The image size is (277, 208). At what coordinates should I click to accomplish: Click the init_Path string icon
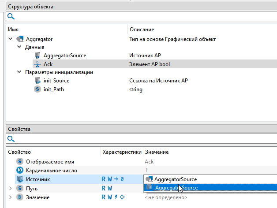tap(37, 89)
